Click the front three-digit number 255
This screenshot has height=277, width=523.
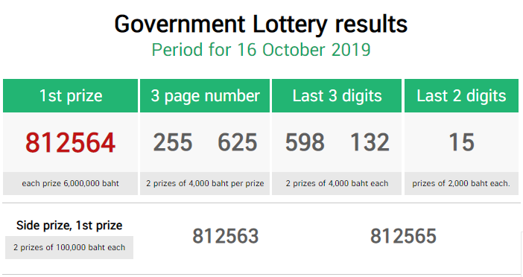pyautogui.click(x=173, y=142)
